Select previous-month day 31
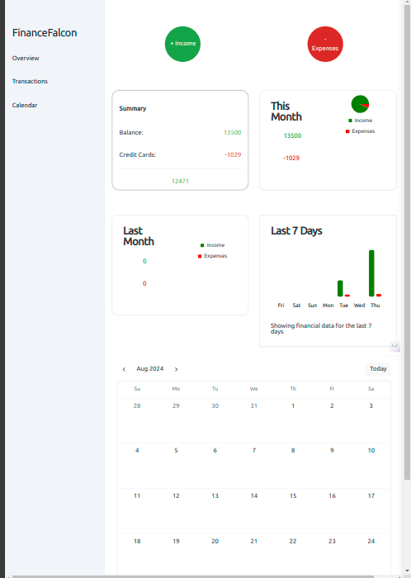 point(254,405)
